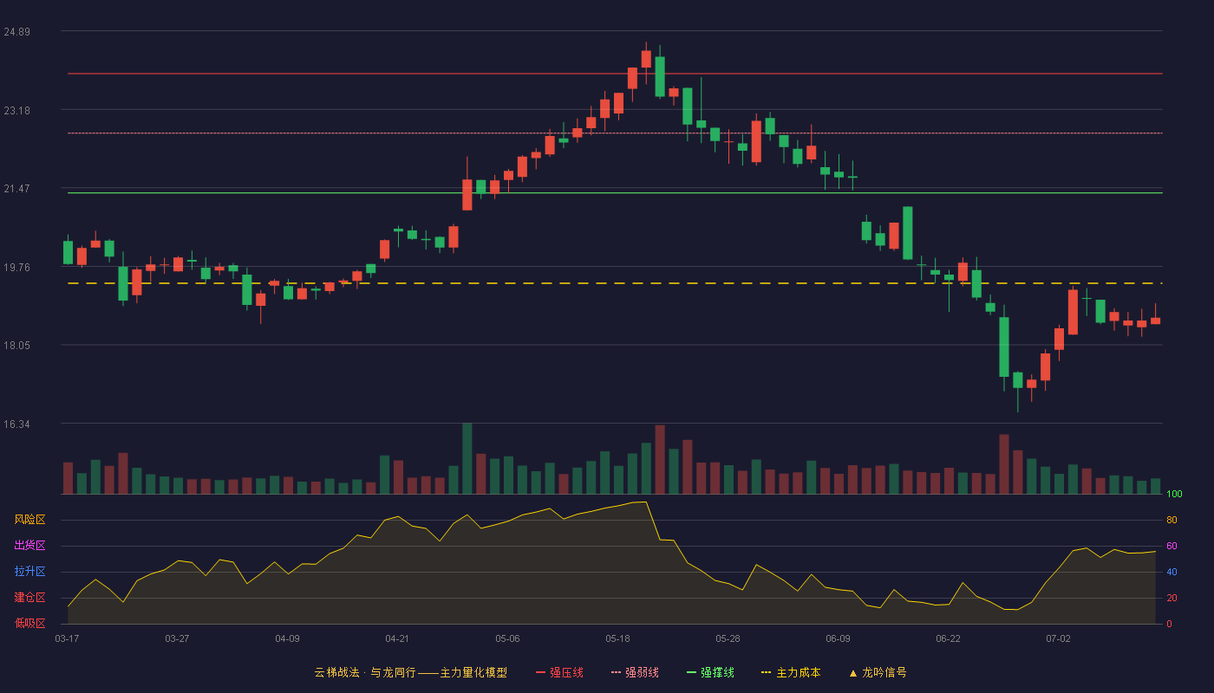Select the 风险区 zone label
Viewport: 1214px width, 693px height.
pyautogui.click(x=29, y=520)
